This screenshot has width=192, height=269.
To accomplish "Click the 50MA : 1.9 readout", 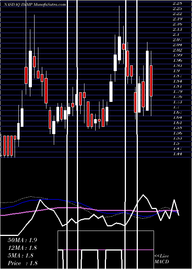I will 22,240.
